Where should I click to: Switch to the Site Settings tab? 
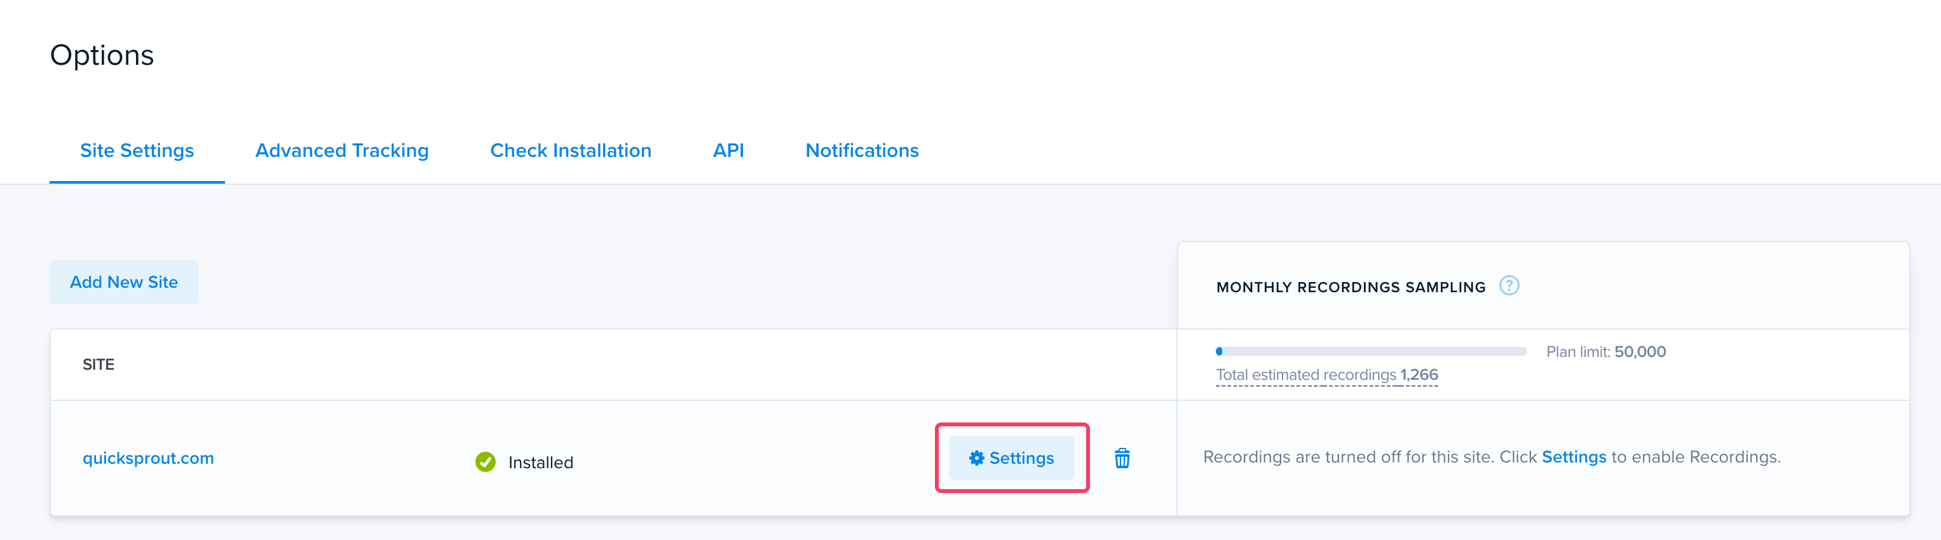coord(137,151)
